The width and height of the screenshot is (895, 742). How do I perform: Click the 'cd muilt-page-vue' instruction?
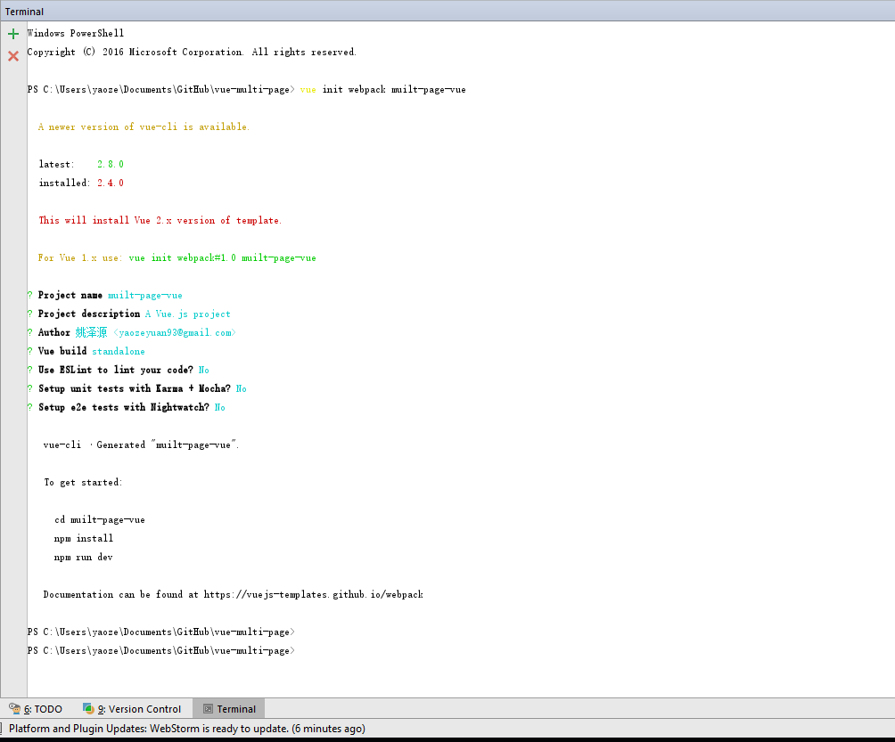point(99,519)
